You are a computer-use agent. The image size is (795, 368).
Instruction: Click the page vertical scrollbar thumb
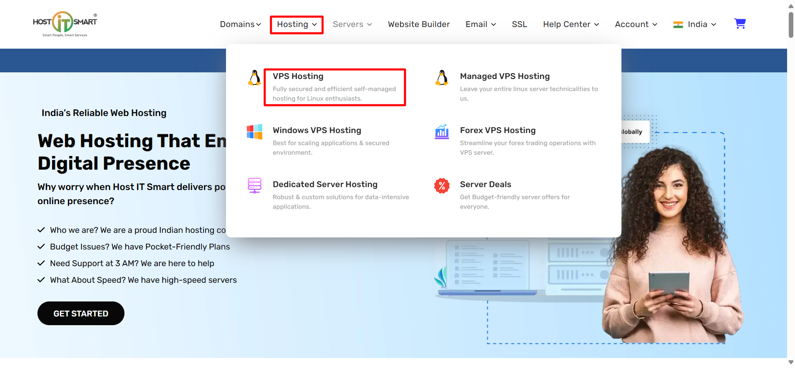pyautogui.click(x=791, y=24)
